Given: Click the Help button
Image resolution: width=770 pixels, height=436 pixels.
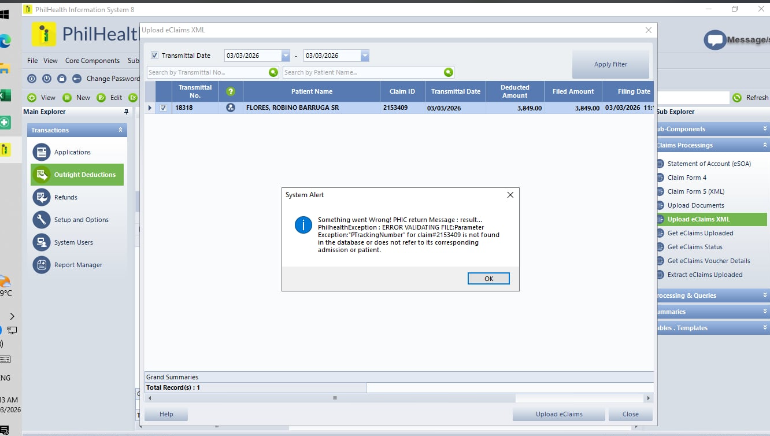Looking at the screenshot, I should pos(166,414).
